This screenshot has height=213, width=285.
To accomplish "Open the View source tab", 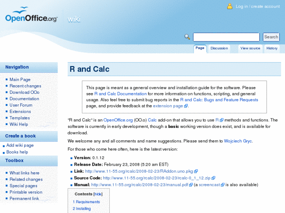I will point(250,48).
